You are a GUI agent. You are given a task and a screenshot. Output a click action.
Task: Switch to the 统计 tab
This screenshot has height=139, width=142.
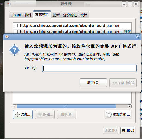(x=84, y=15)
